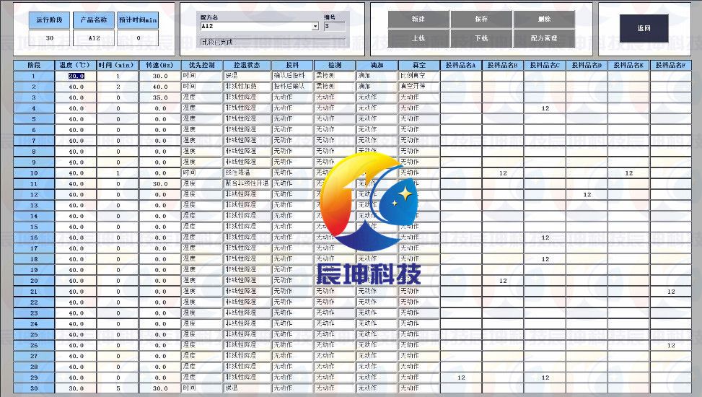Open stage 2 投料 cell 投料后确认
This screenshot has height=397, width=702.
click(292, 87)
